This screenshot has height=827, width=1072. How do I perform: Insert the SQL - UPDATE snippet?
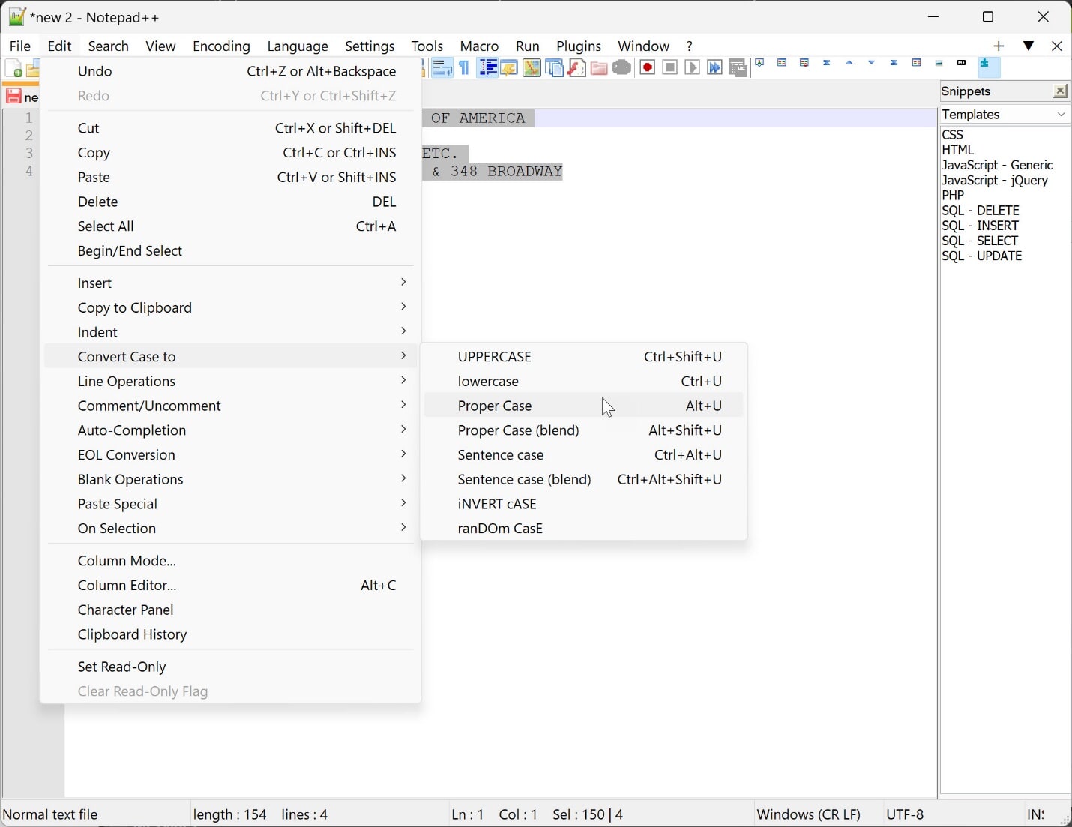(x=982, y=256)
